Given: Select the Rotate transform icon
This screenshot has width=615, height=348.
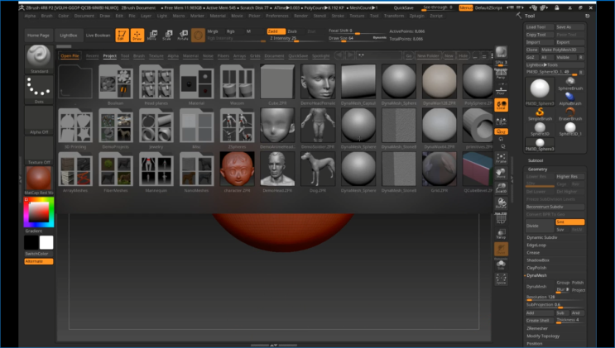Looking at the screenshot, I should (183, 35).
